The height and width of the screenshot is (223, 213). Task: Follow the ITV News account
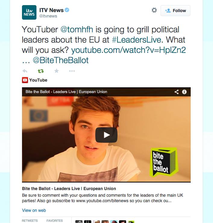(175, 11)
